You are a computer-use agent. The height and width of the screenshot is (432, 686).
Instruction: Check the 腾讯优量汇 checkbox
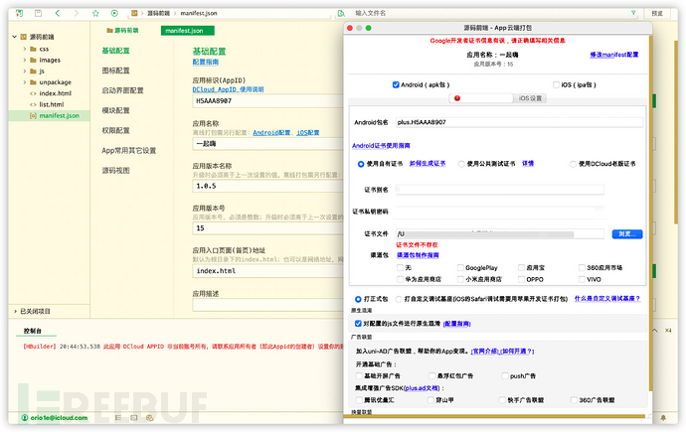(359, 400)
